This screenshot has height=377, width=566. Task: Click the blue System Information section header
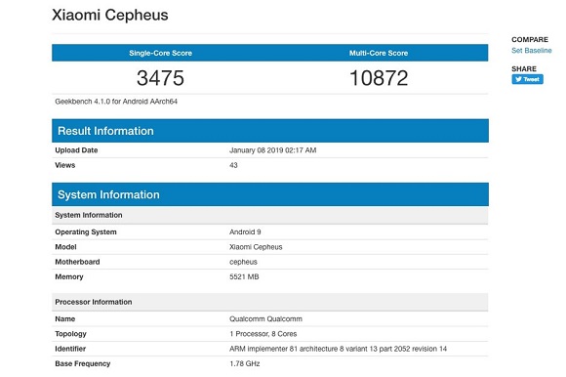pos(270,194)
